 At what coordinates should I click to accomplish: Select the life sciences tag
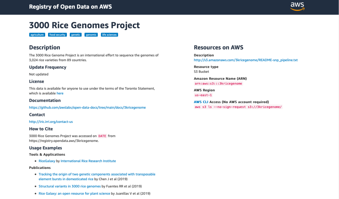click(x=110, y=35)
